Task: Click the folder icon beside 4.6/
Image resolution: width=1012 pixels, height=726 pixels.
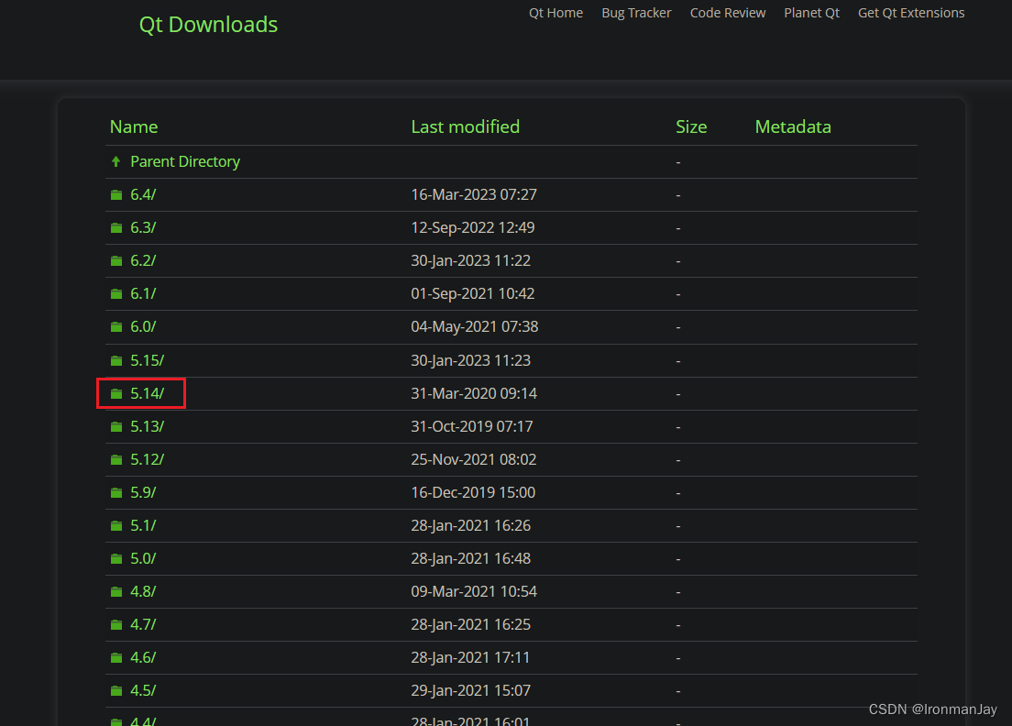Action: [116, 657]
